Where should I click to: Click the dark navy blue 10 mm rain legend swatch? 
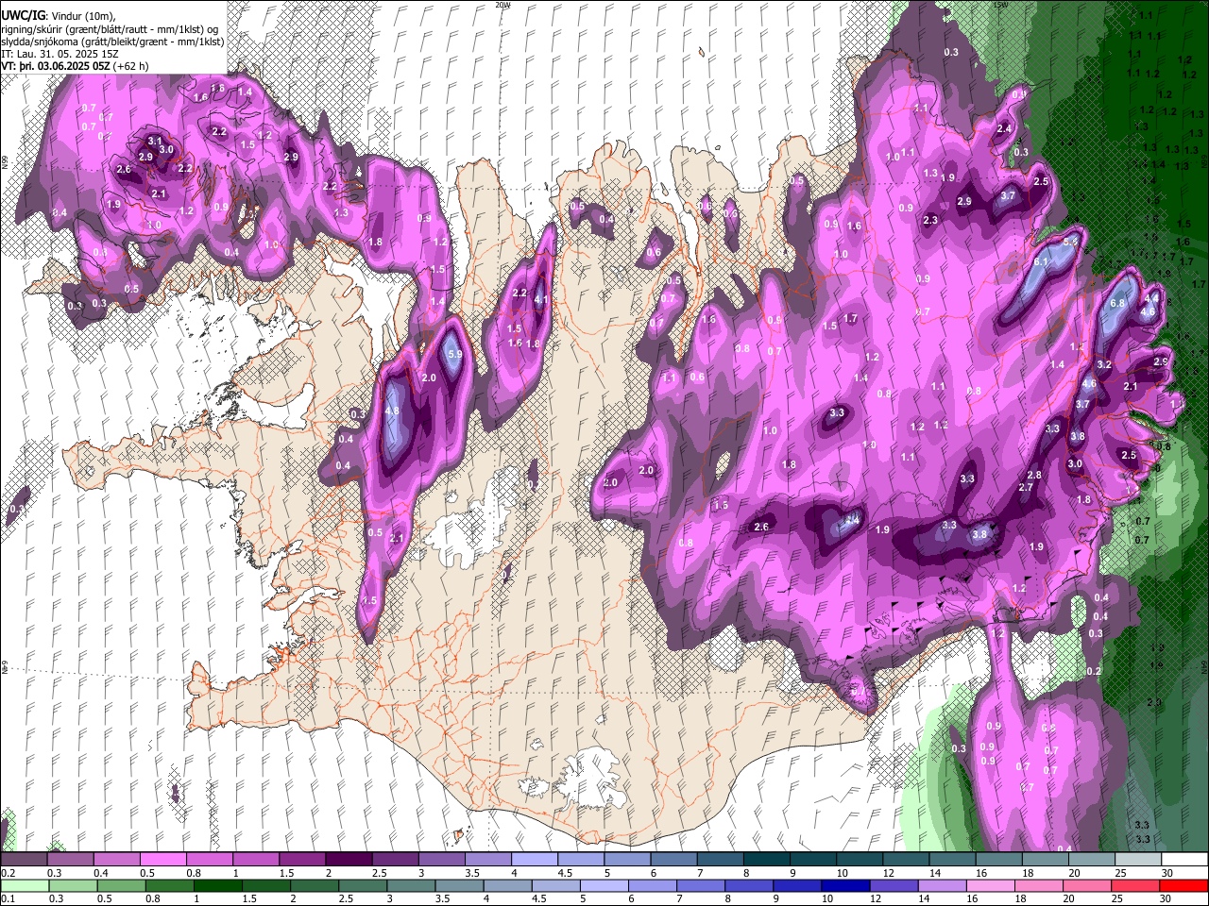(843, 886)
